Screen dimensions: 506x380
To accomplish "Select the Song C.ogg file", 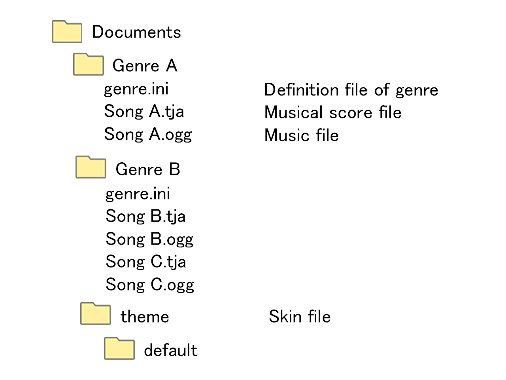I will (x=150, y=285).
